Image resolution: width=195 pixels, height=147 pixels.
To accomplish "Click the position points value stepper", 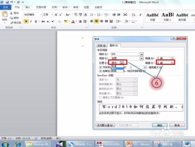I will pyautogui.click(x=172, y=63).
